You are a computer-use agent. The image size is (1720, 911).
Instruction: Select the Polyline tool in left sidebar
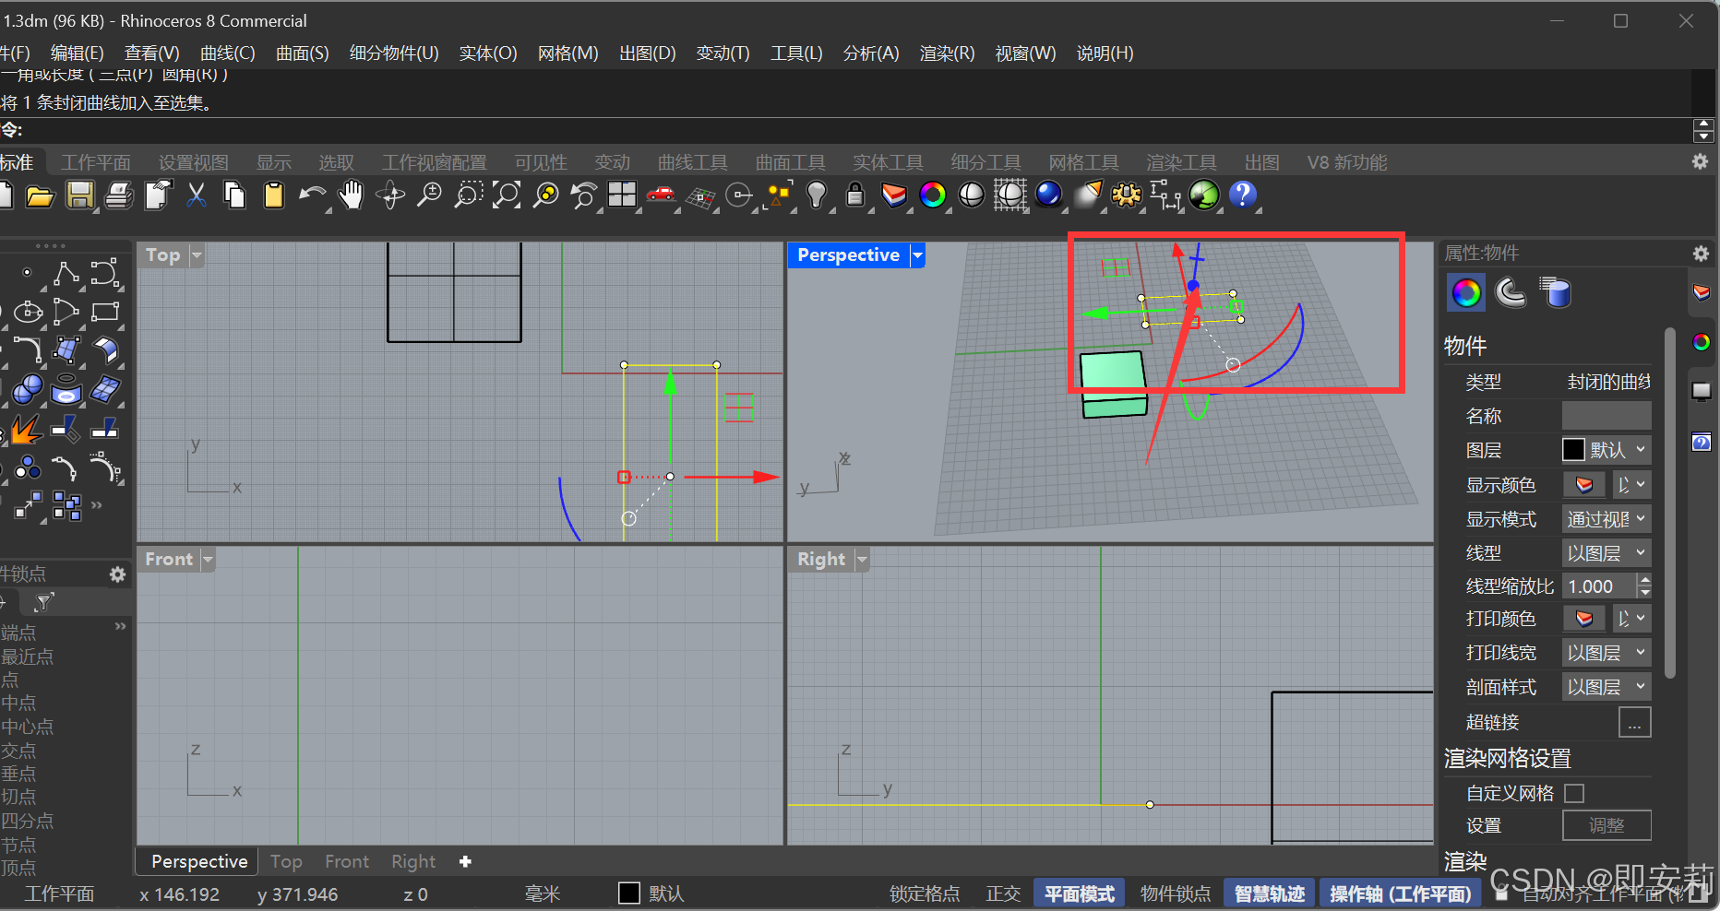pos(66,274)
